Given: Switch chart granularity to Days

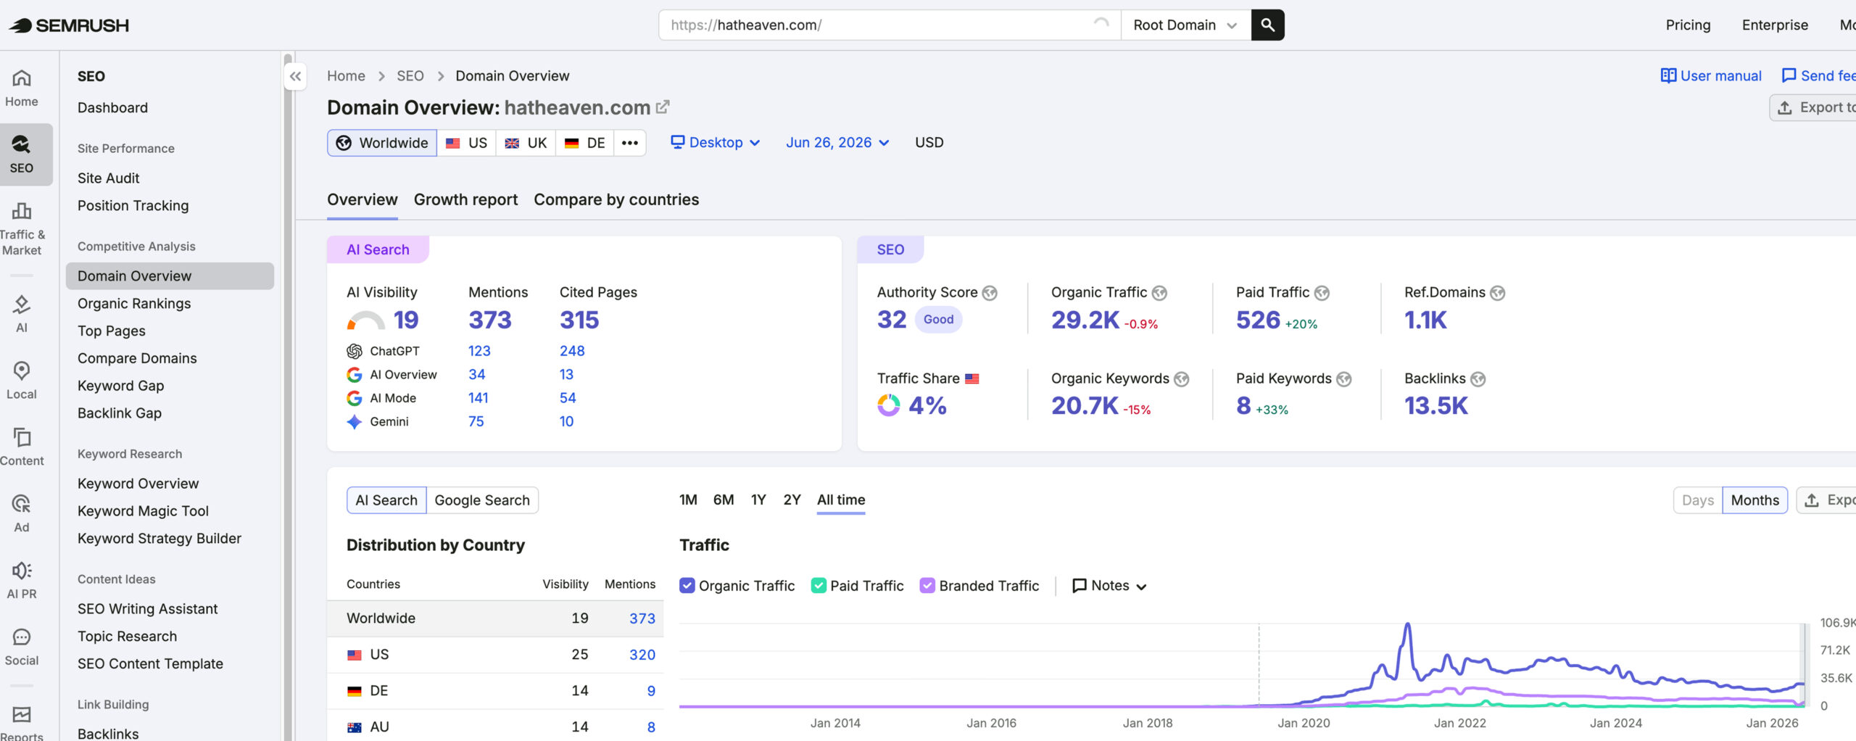Looking at the screenshot, I should (x=1698, y=500).
